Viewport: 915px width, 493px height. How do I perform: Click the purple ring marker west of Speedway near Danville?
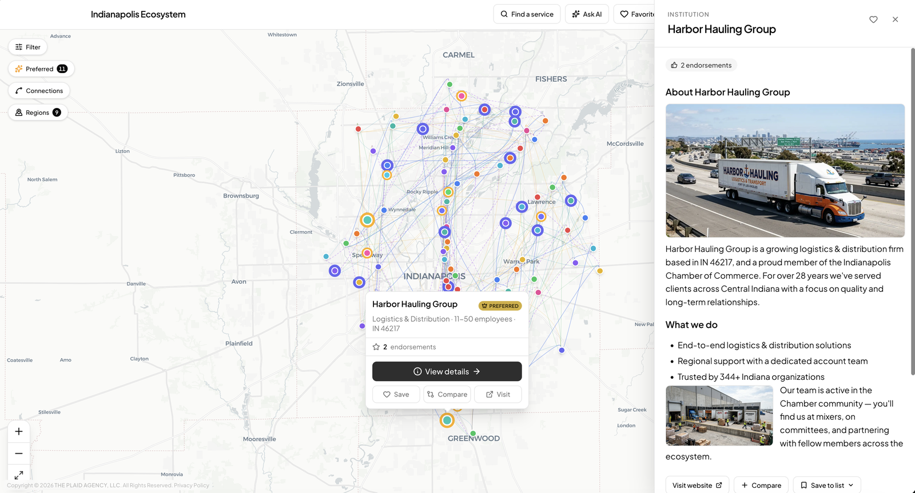pyautogui.click(x=335, y=271)
